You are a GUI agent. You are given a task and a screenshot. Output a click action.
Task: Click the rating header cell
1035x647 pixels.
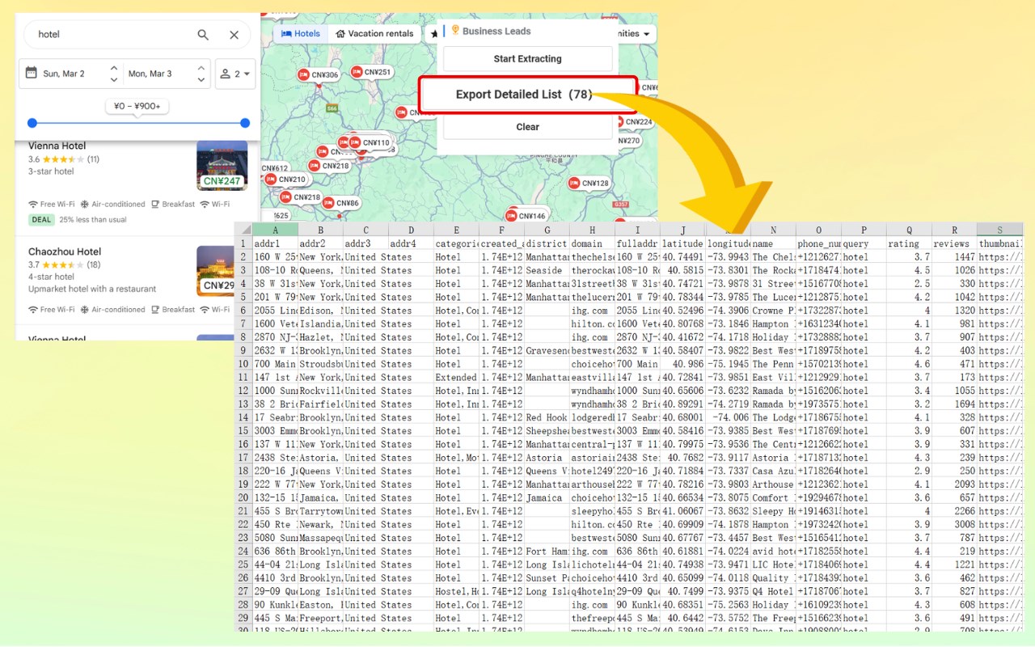pos(909,243)
